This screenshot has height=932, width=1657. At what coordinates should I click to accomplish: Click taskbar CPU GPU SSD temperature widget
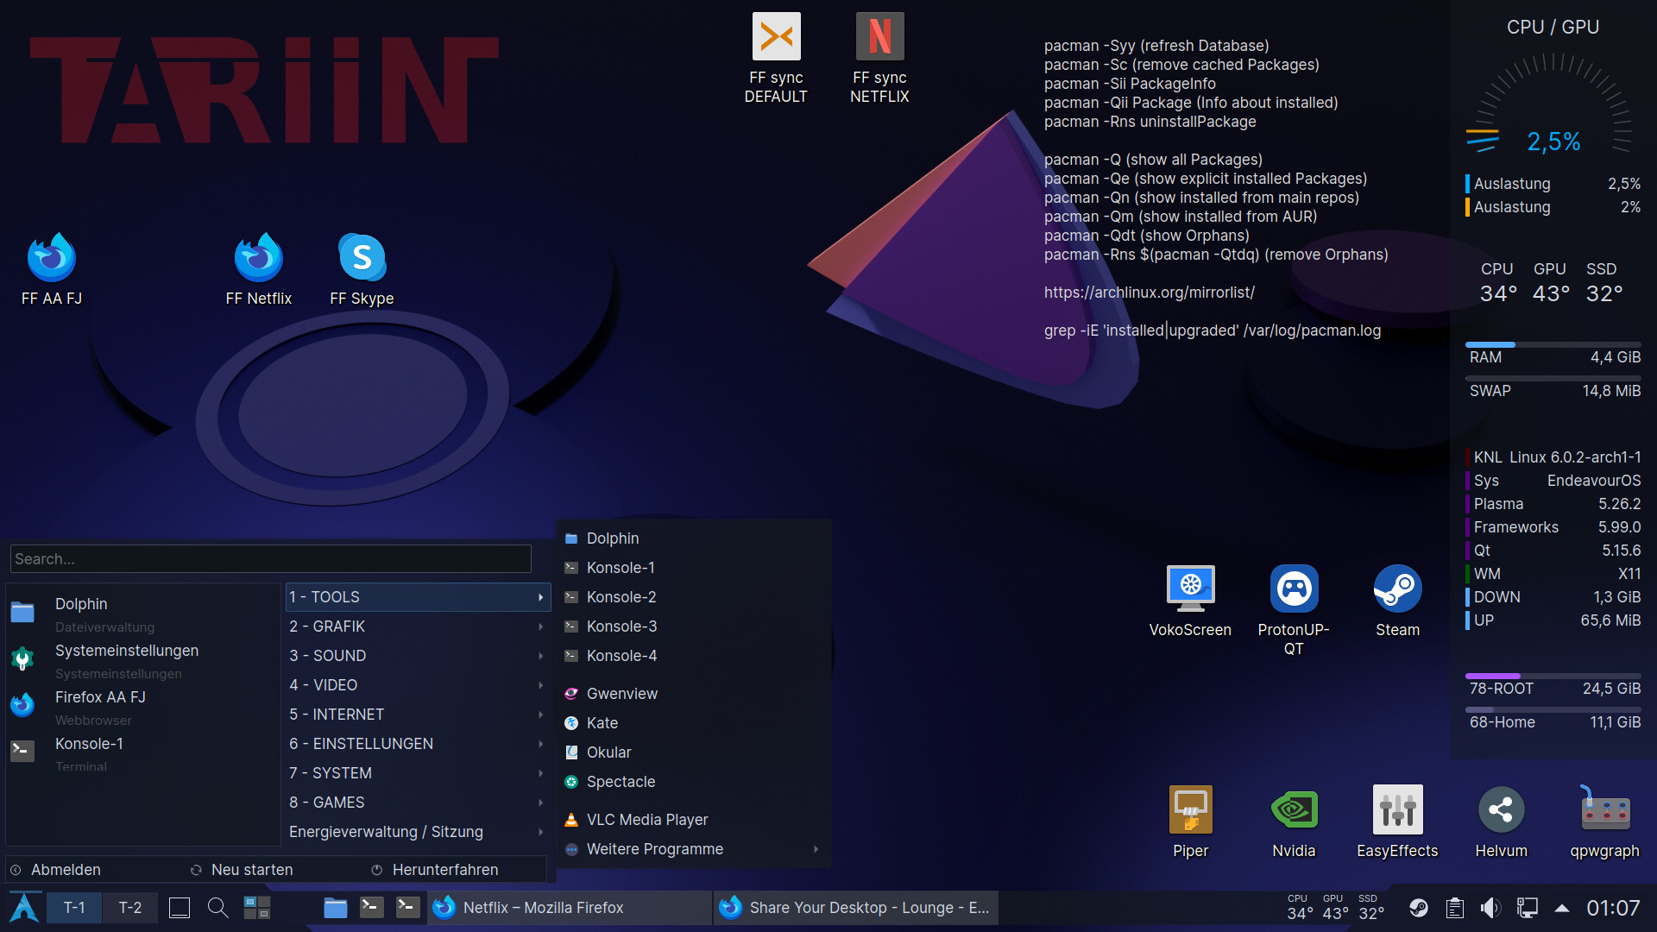(1335, 908)
